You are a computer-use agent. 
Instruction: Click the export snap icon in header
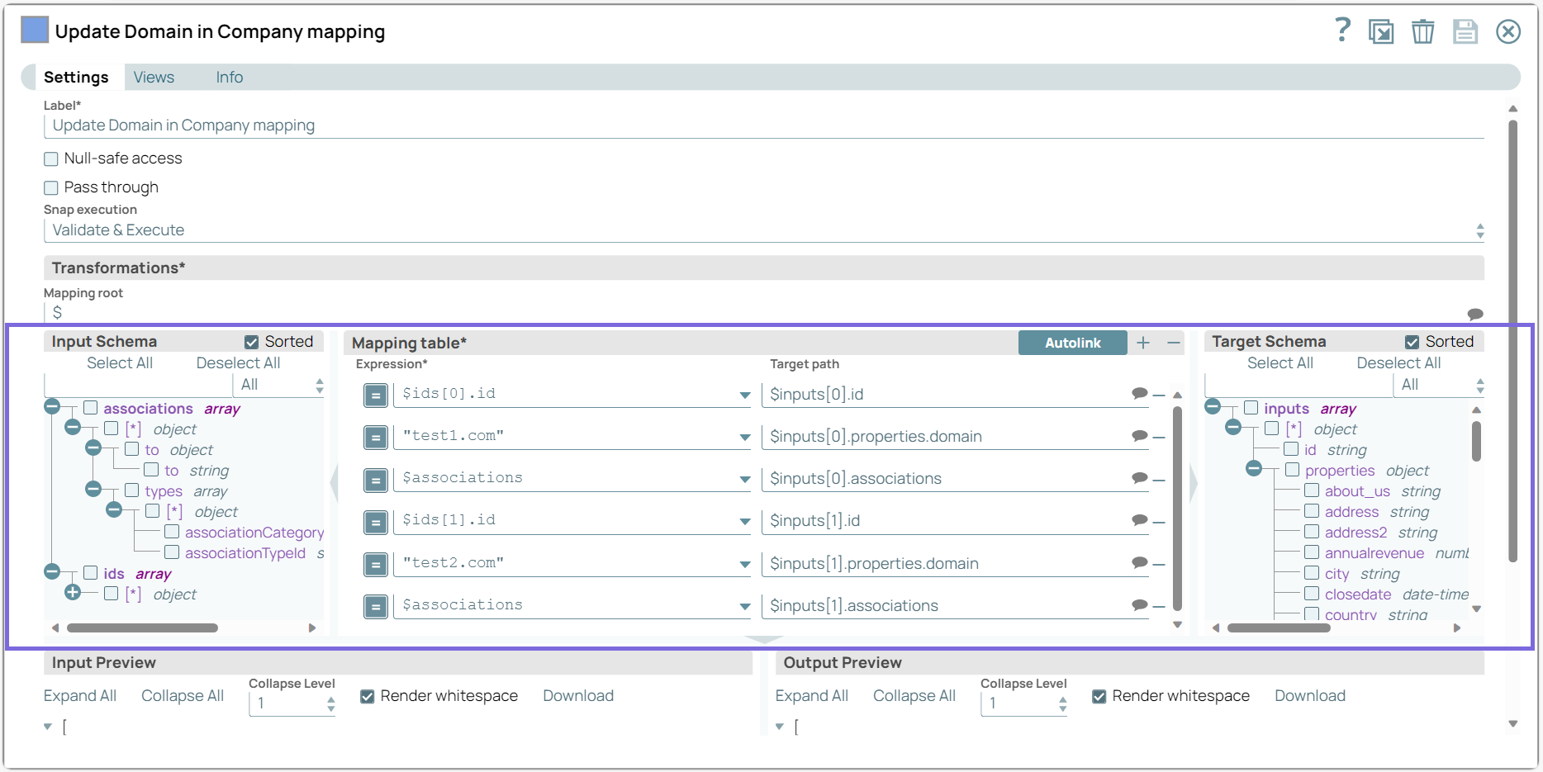pos(1381,31)
